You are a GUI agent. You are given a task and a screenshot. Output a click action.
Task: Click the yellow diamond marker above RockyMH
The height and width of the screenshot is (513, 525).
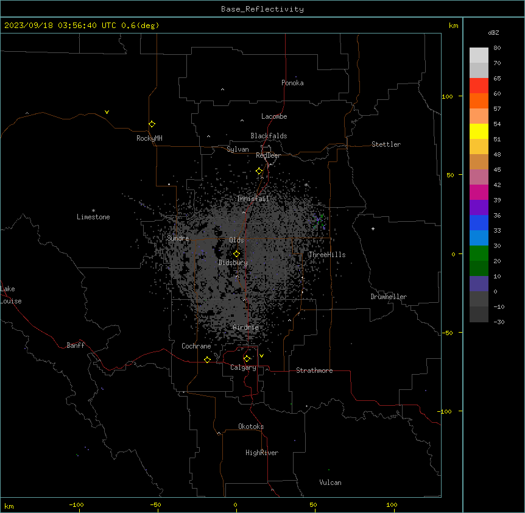coord(152,124)
